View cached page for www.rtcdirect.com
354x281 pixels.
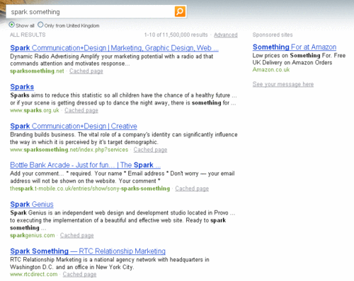coord(79,275)
